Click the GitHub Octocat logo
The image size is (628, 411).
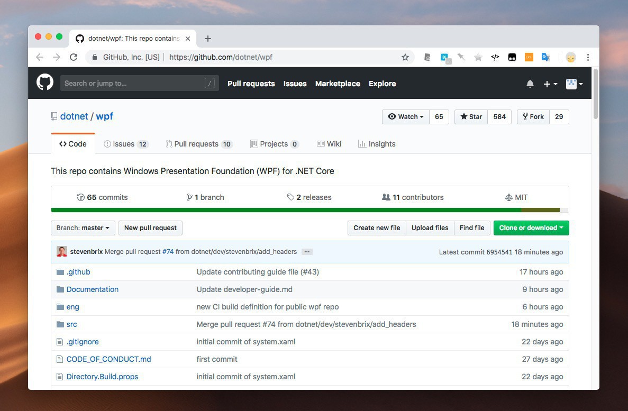click(x=45, y=83)
